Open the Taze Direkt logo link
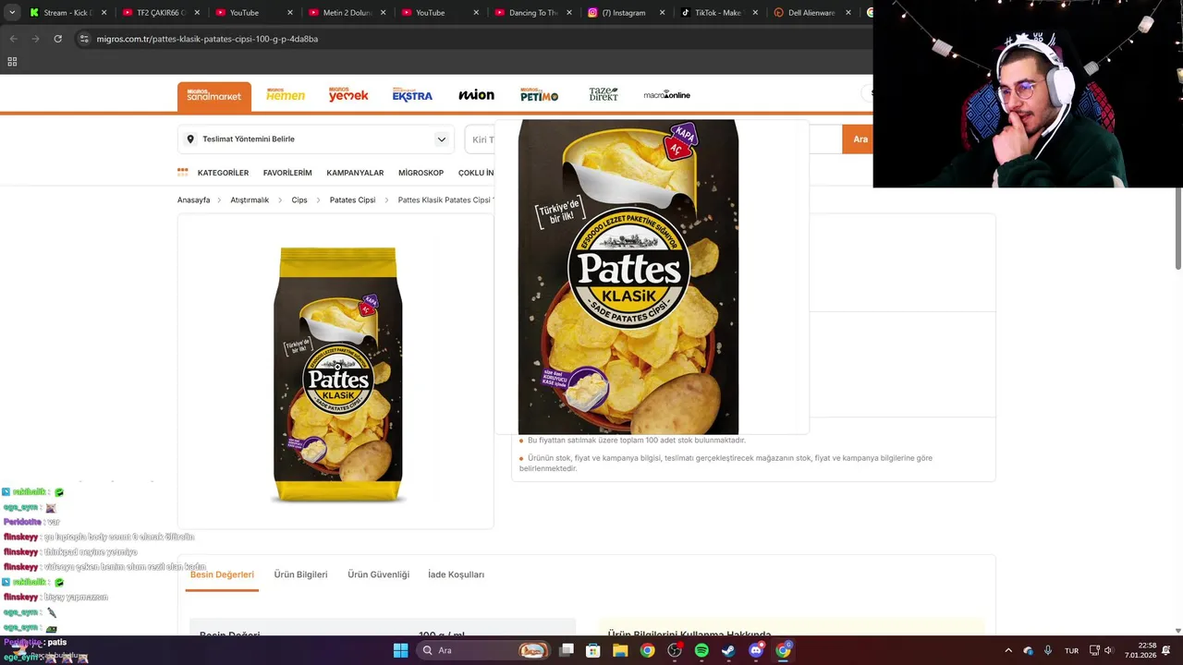1183x665 pixels. pyautogui.click(x=604, y=95)
